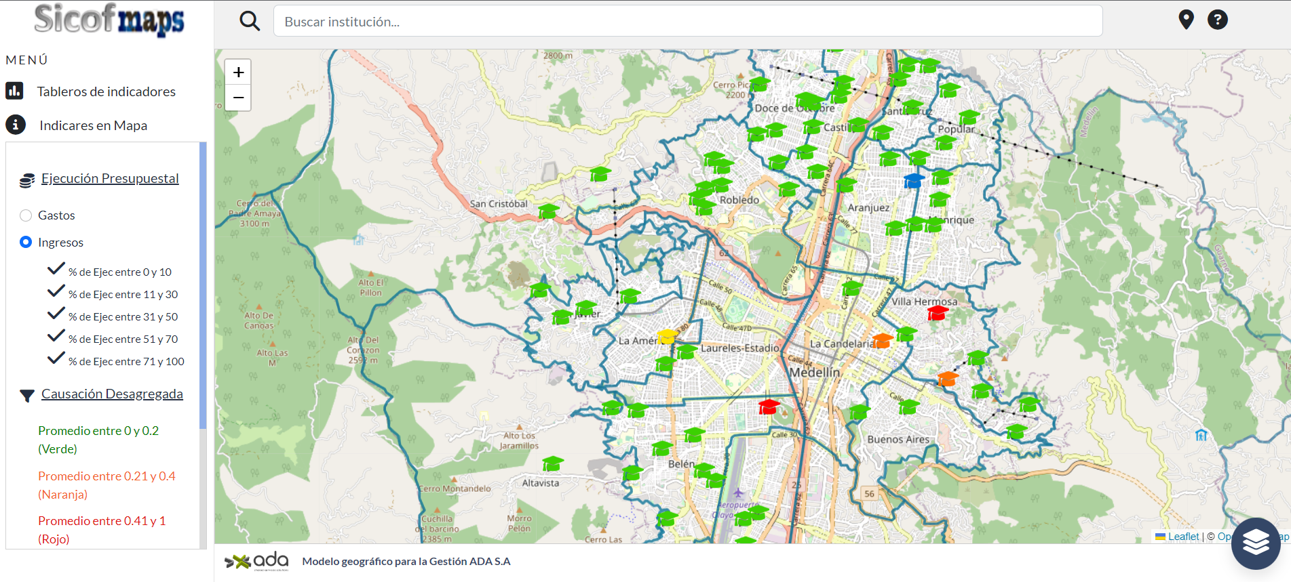Click the yellow graduation cap marker
This screenshot has height=582, width=1291.
(667, 336)
